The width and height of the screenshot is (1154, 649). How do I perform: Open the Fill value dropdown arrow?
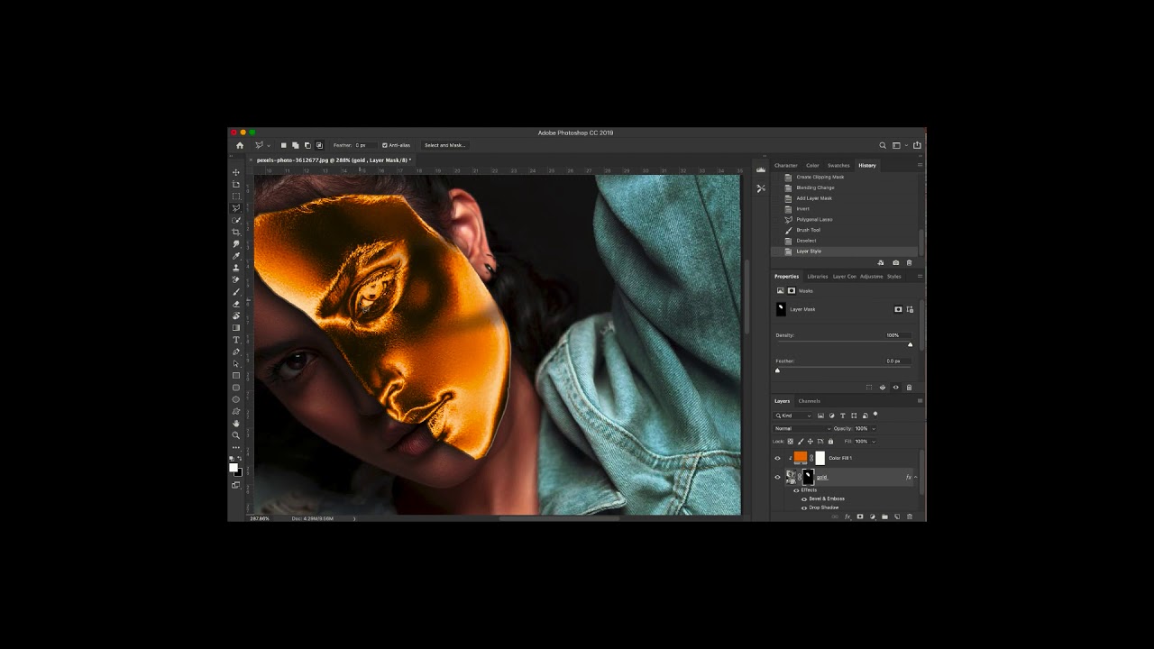click(874, 442)
